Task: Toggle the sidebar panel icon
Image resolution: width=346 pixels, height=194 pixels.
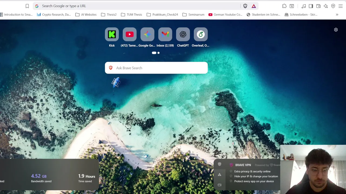Action: click(311, 6)
